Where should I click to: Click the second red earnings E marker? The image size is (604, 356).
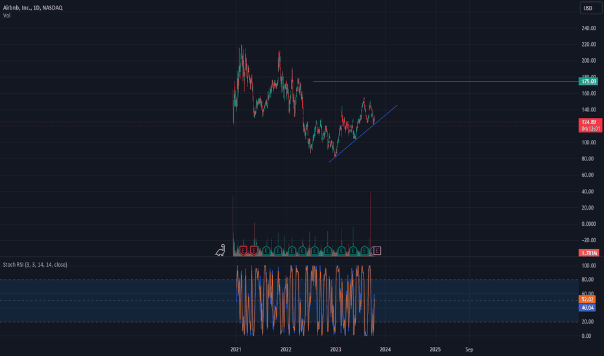254,251
